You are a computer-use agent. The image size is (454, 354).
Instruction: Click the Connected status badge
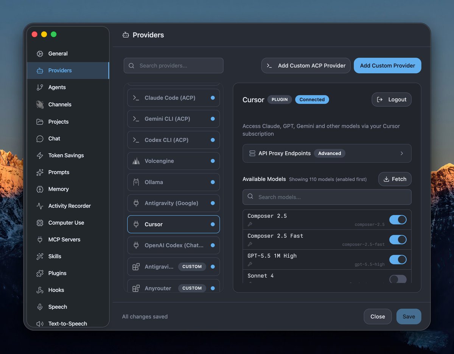[x=312, y=99]
